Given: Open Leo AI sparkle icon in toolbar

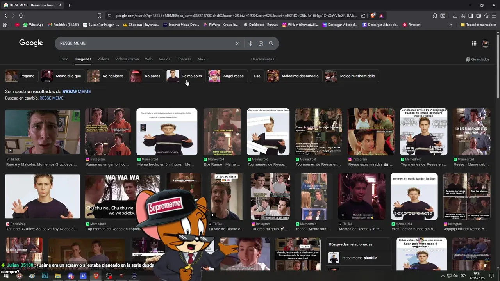Looking at the screenshot, I should tap(486, 16).
